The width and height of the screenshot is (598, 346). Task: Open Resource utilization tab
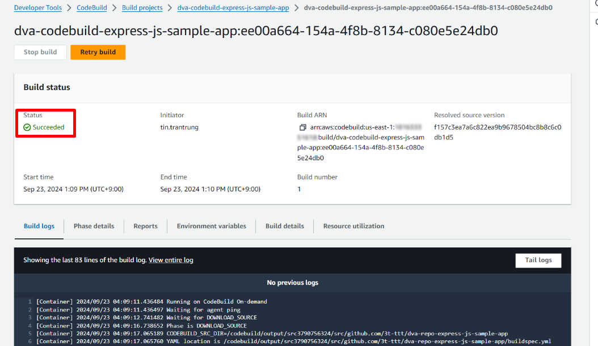point(353,226)
